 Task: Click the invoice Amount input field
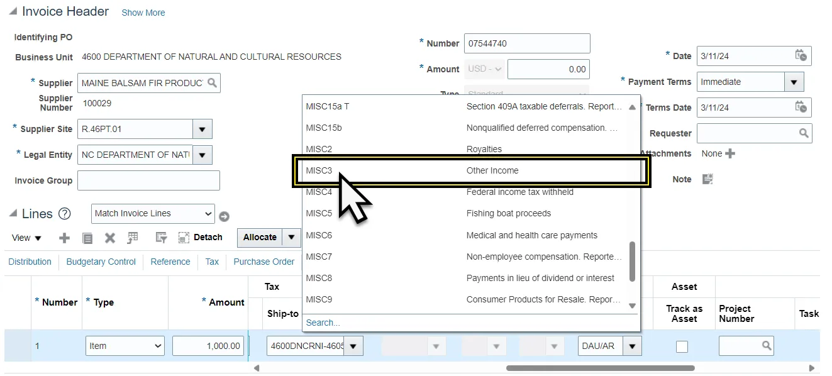point(548,69)
